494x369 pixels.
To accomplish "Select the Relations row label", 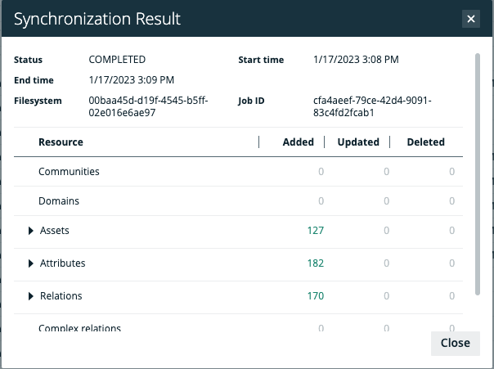I will 61,296.
